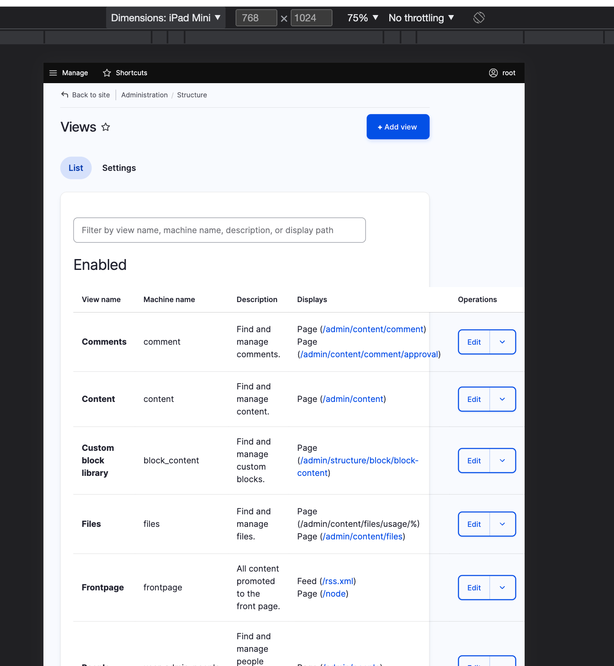Viewport: 614px width, 666px height.
Task: Click the Displays column header
Action: [x=312, y=300]
